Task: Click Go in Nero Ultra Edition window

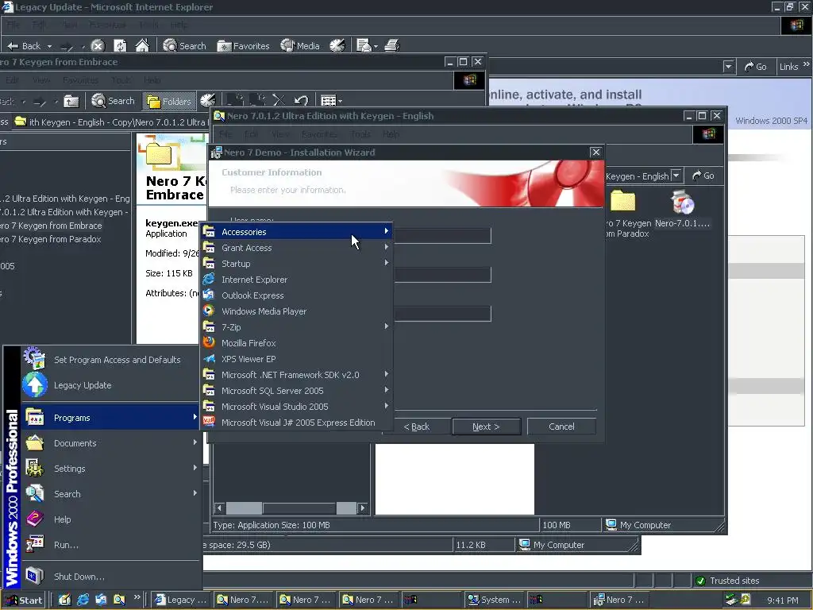Action: click(x=703, y=176)
